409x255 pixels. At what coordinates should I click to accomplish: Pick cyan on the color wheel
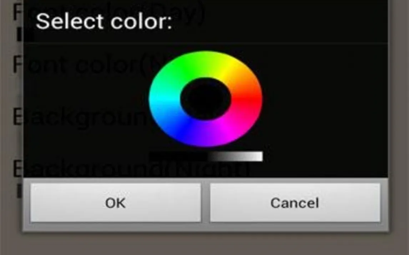(x=164, y=99)
